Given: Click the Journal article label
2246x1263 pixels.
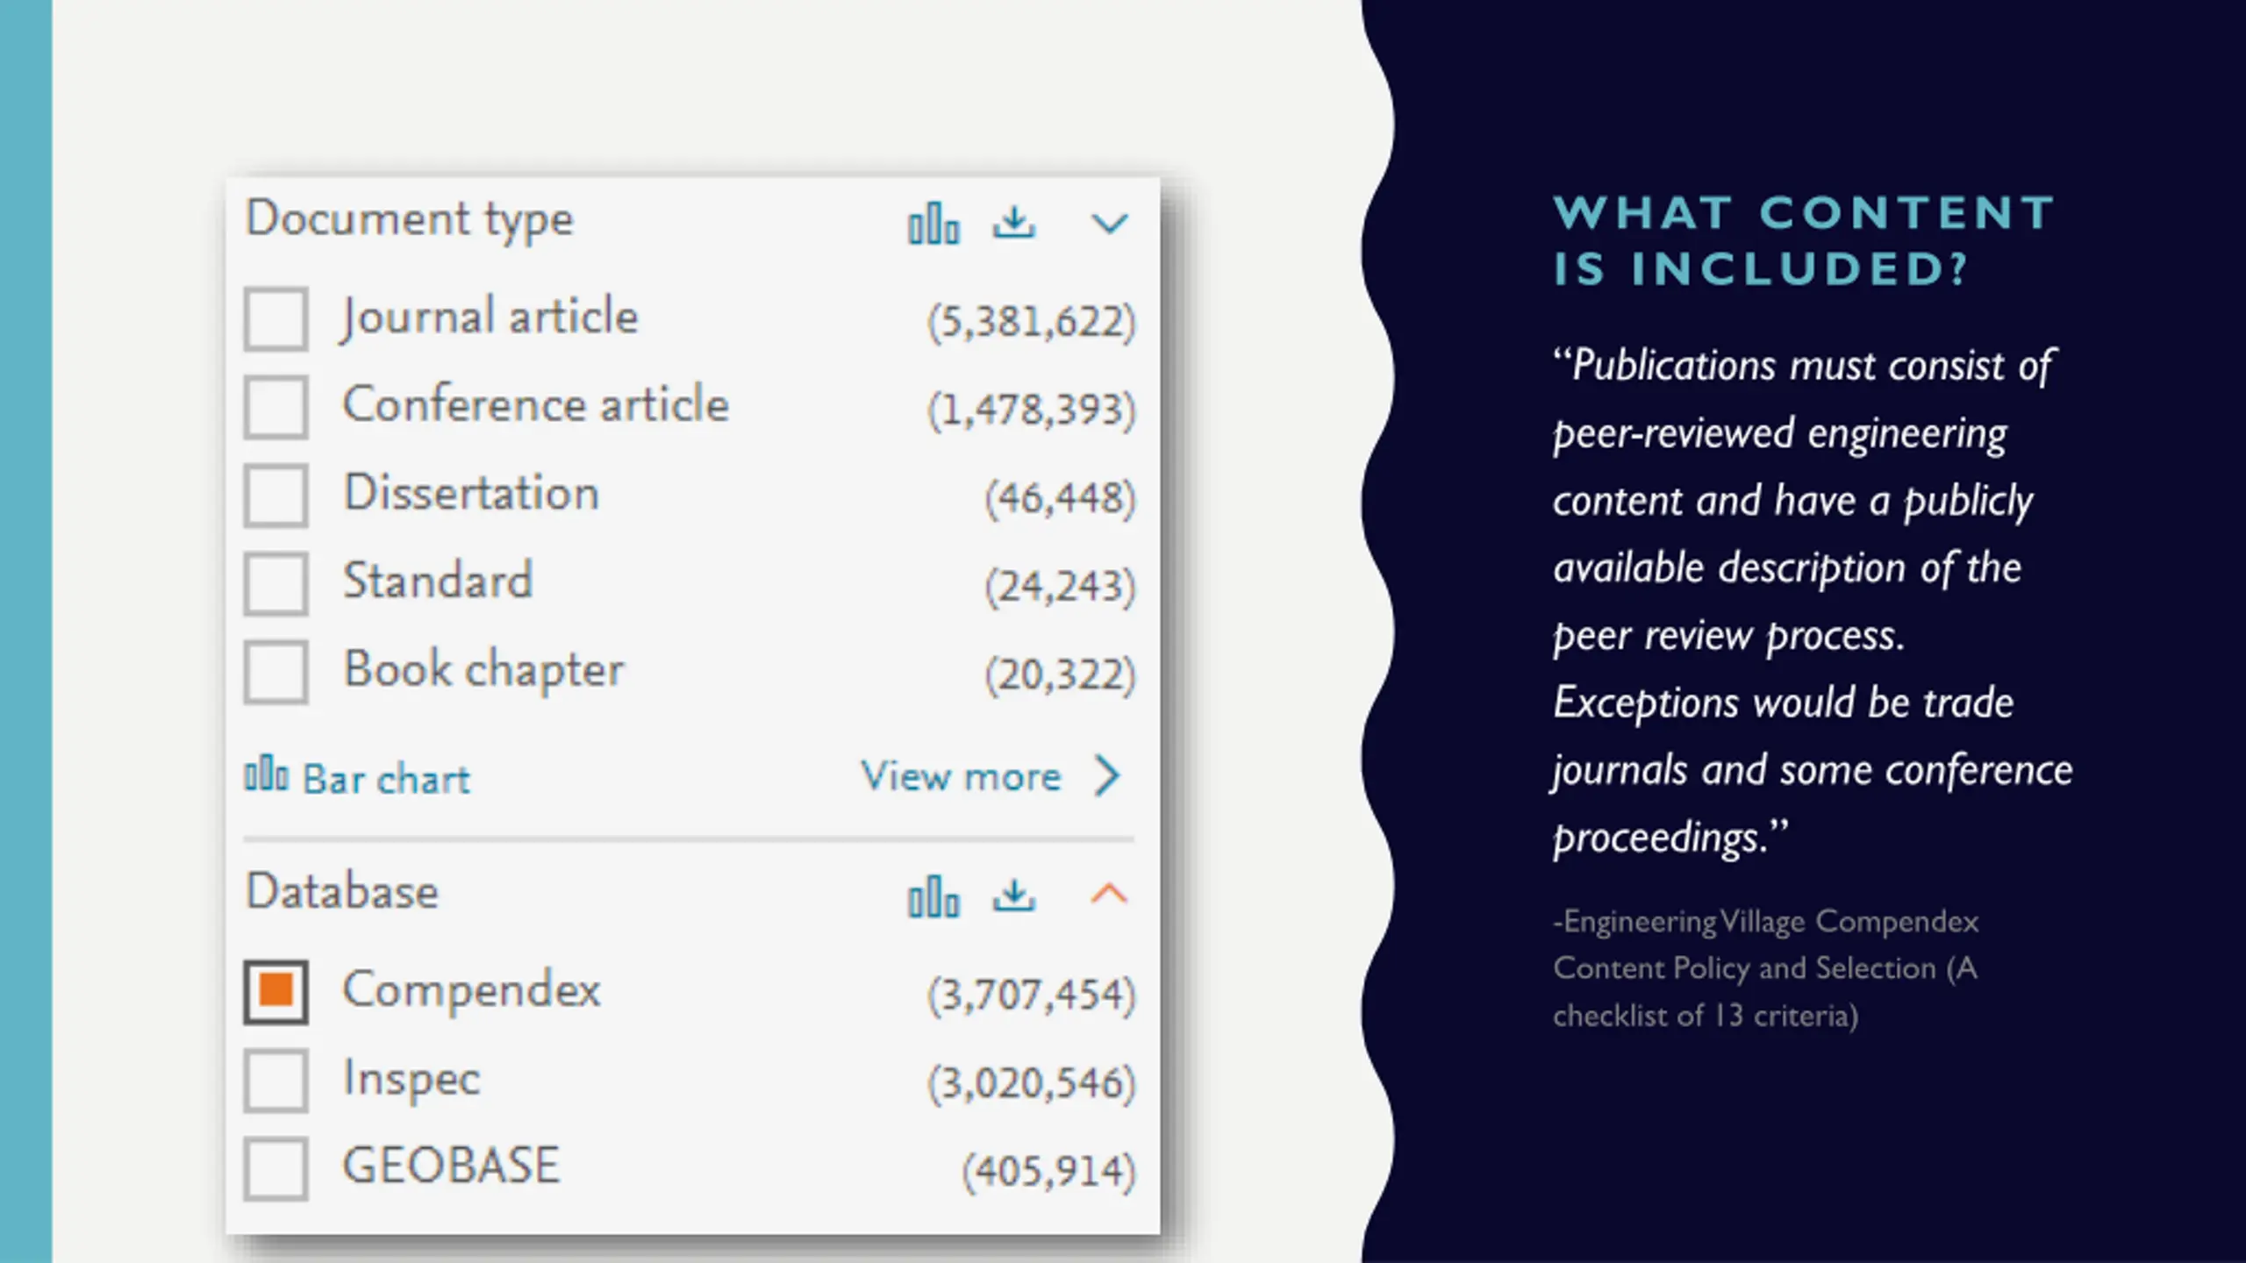Looking at the screenshot, I should pyautogui.click(x=490, y=318).
